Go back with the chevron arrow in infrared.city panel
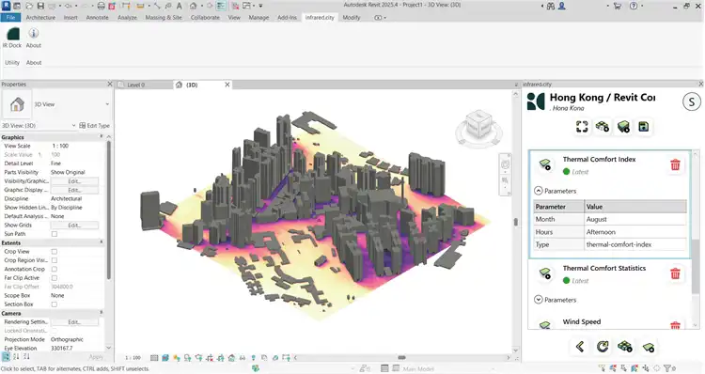 [580, 347]
